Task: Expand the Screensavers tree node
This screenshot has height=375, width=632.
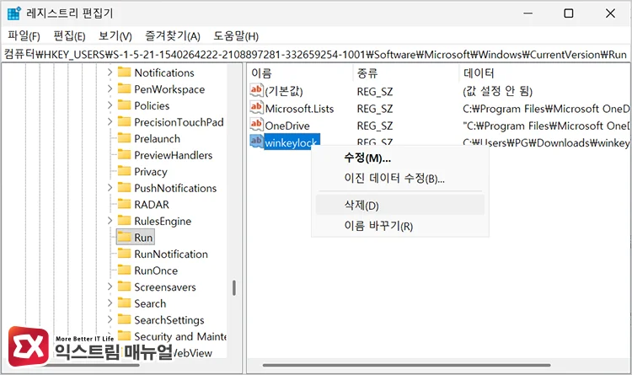Action: [x=110, y=287]
